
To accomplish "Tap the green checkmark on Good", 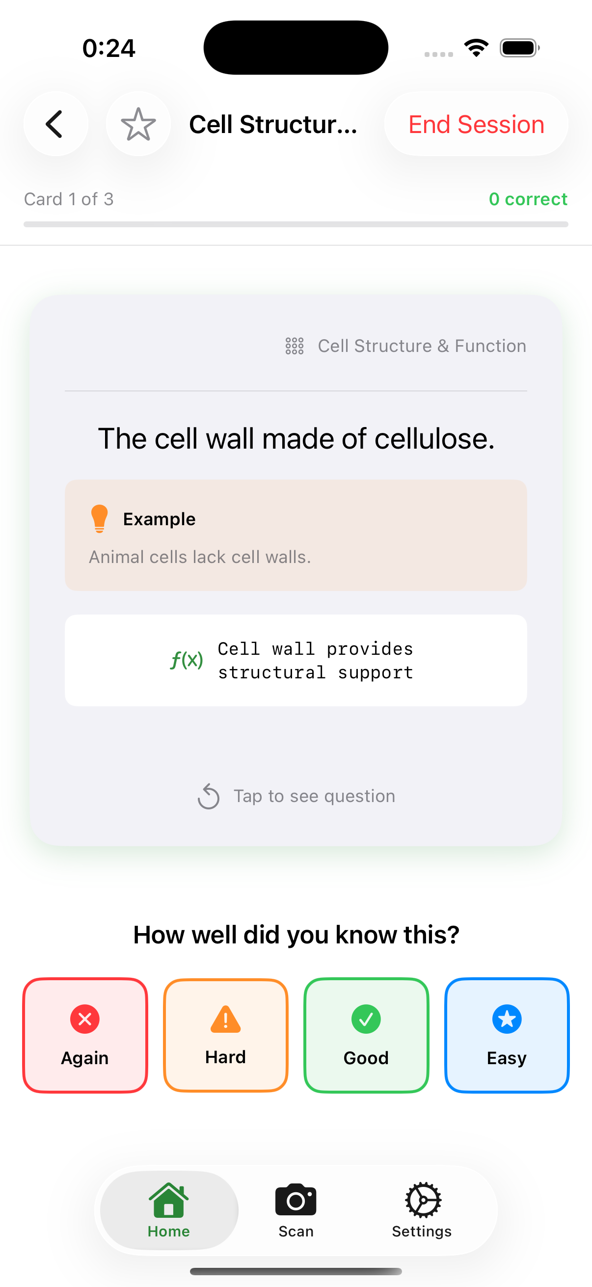I will (366, 1019).
